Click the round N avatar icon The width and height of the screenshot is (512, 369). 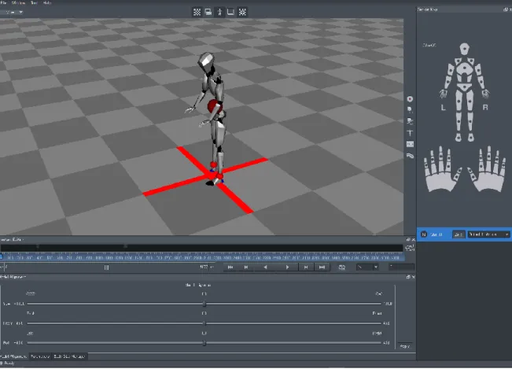pyautogui.click(x=424, y=234)
